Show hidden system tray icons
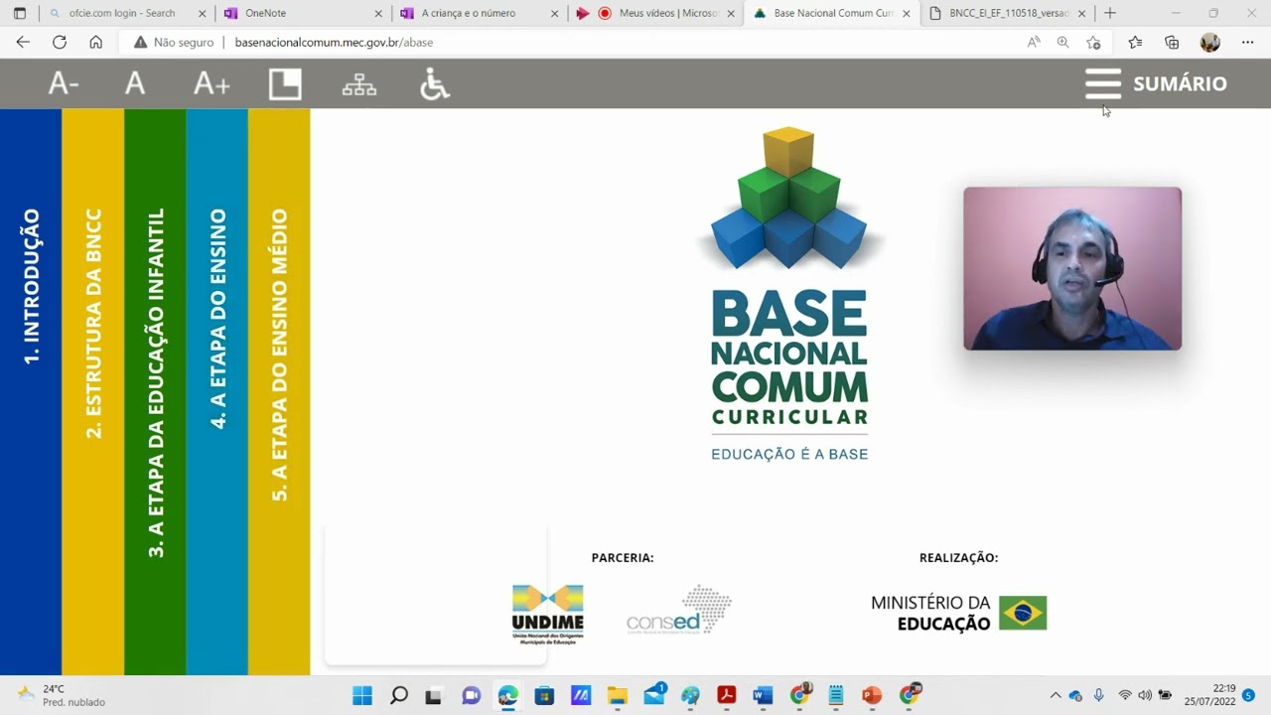 [x=1055, y=695]
